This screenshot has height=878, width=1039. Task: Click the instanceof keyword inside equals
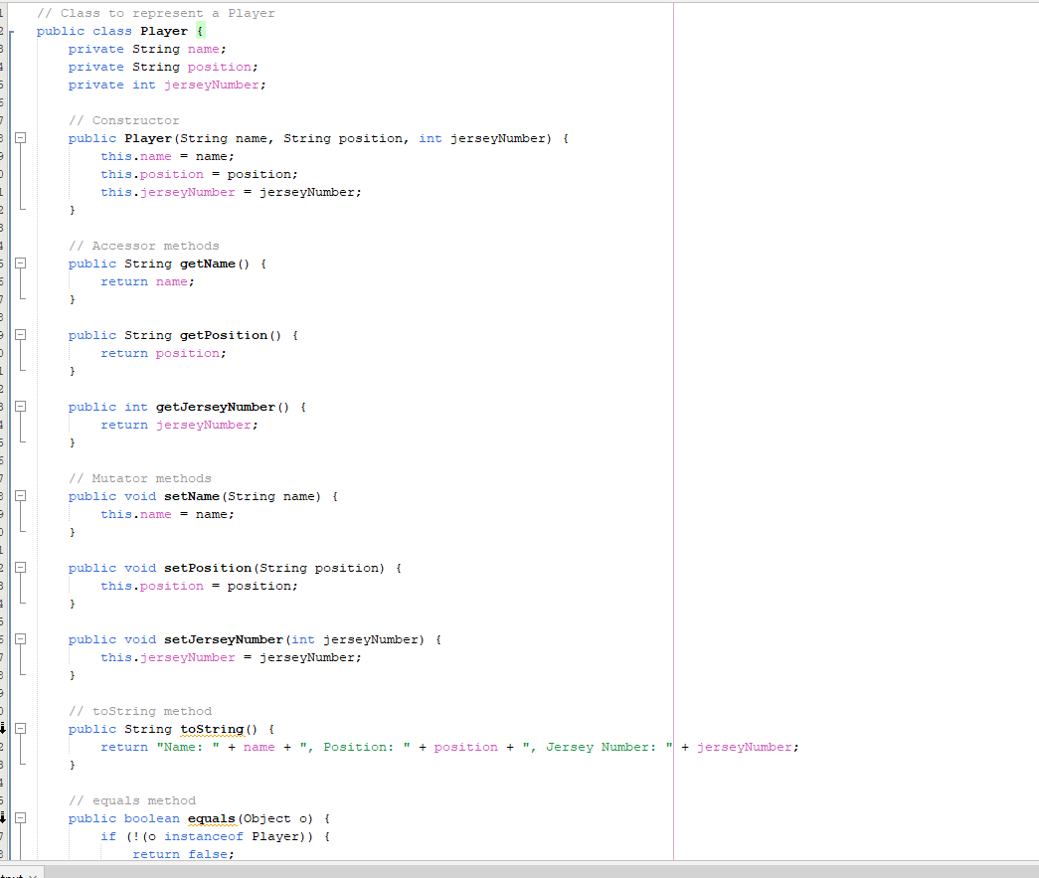click(x=205, y=836)
